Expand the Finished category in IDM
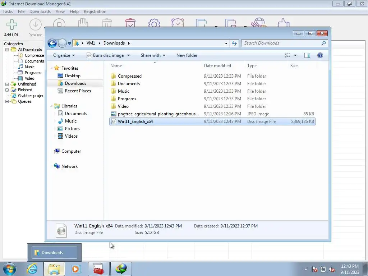The height and width of the screenshot is (276, 368). pos(7,90)
